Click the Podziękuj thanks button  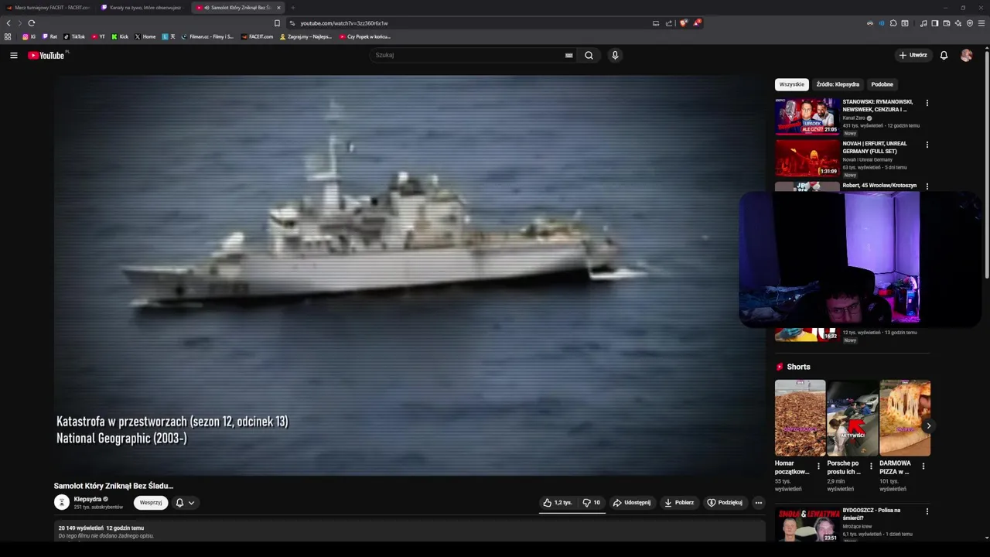click(725, 503)
